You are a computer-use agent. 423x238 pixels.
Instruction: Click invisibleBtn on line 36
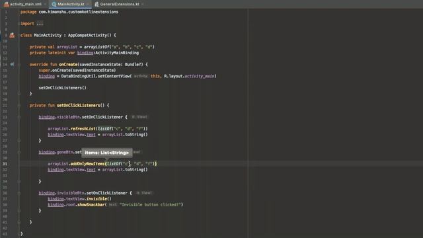pyautogui.click(x=71, y=193)
